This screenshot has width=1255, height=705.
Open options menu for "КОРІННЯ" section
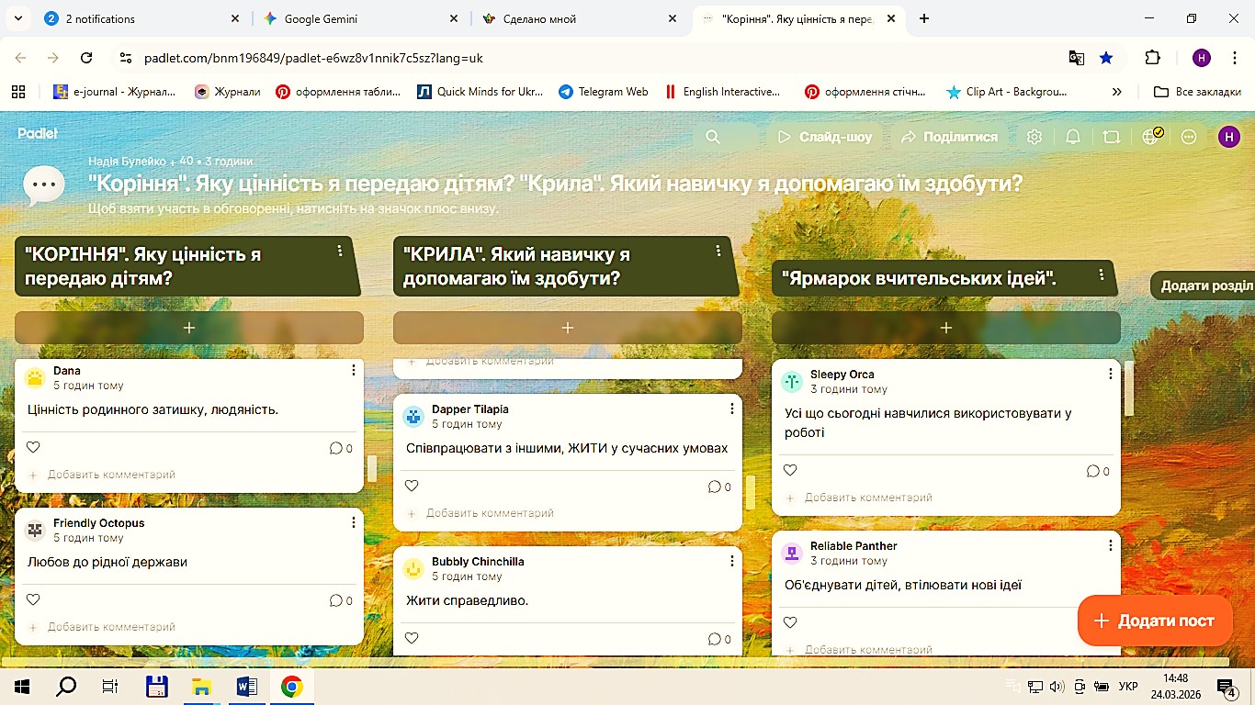pos(340,251)
